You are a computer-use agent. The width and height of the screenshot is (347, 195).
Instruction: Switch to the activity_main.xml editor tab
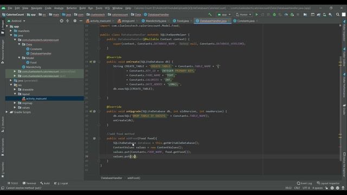coord(100,21)
